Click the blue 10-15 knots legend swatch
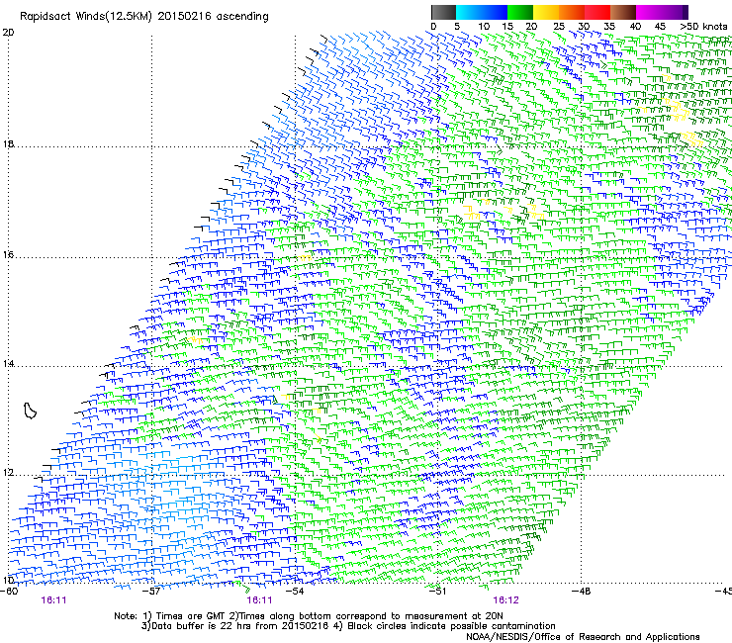Image resolution: width=732 pixels, height=643 pixels. [x=495, y=12]
